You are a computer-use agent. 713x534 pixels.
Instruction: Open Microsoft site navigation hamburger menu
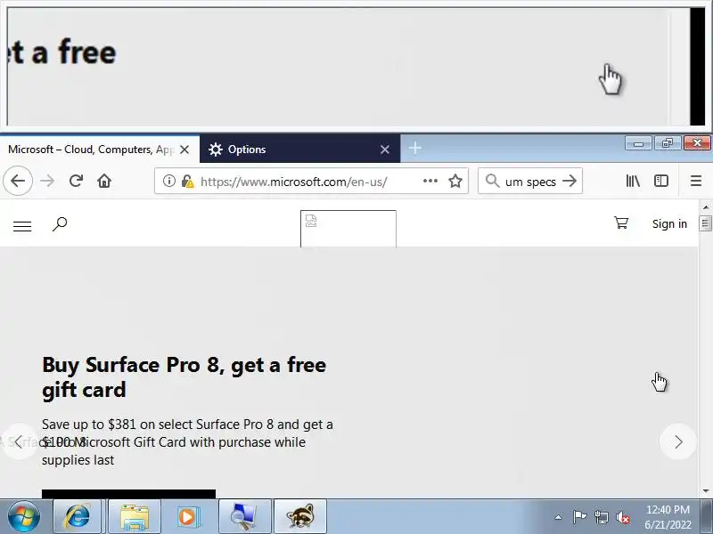click(x=22, y=226)
